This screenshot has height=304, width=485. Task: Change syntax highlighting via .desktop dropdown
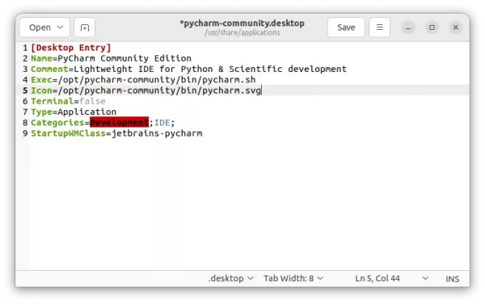coord(230,278)
